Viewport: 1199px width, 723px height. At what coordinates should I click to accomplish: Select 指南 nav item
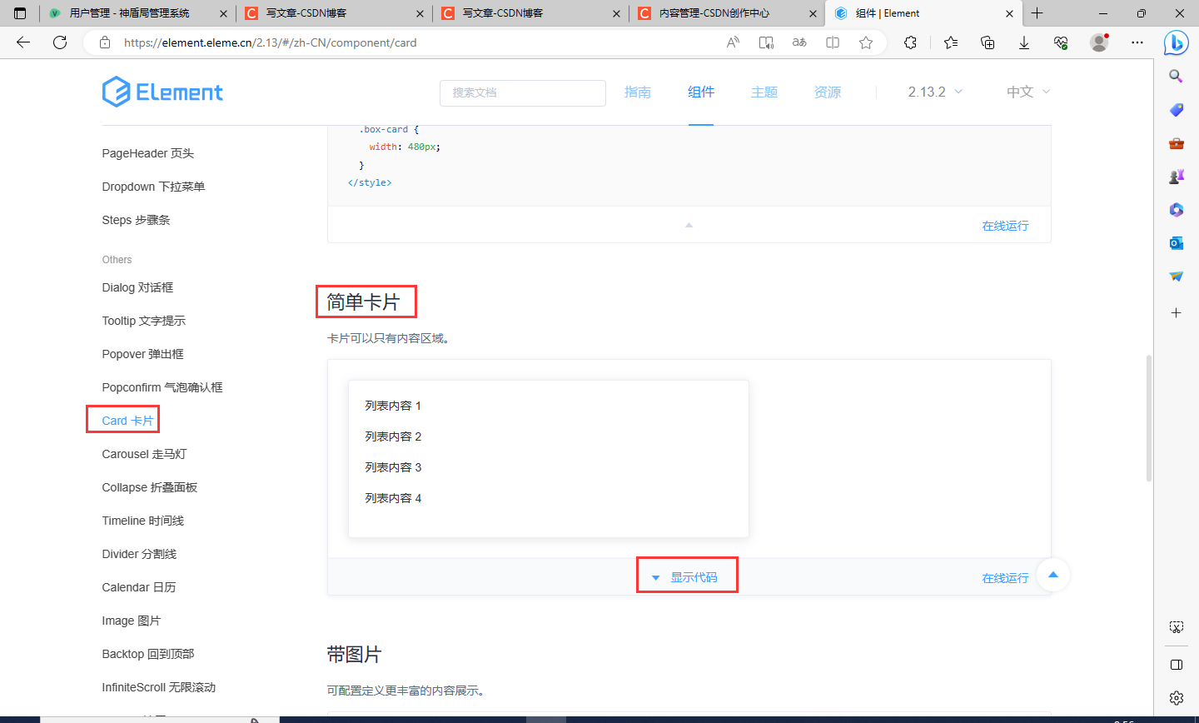[638, 92]
